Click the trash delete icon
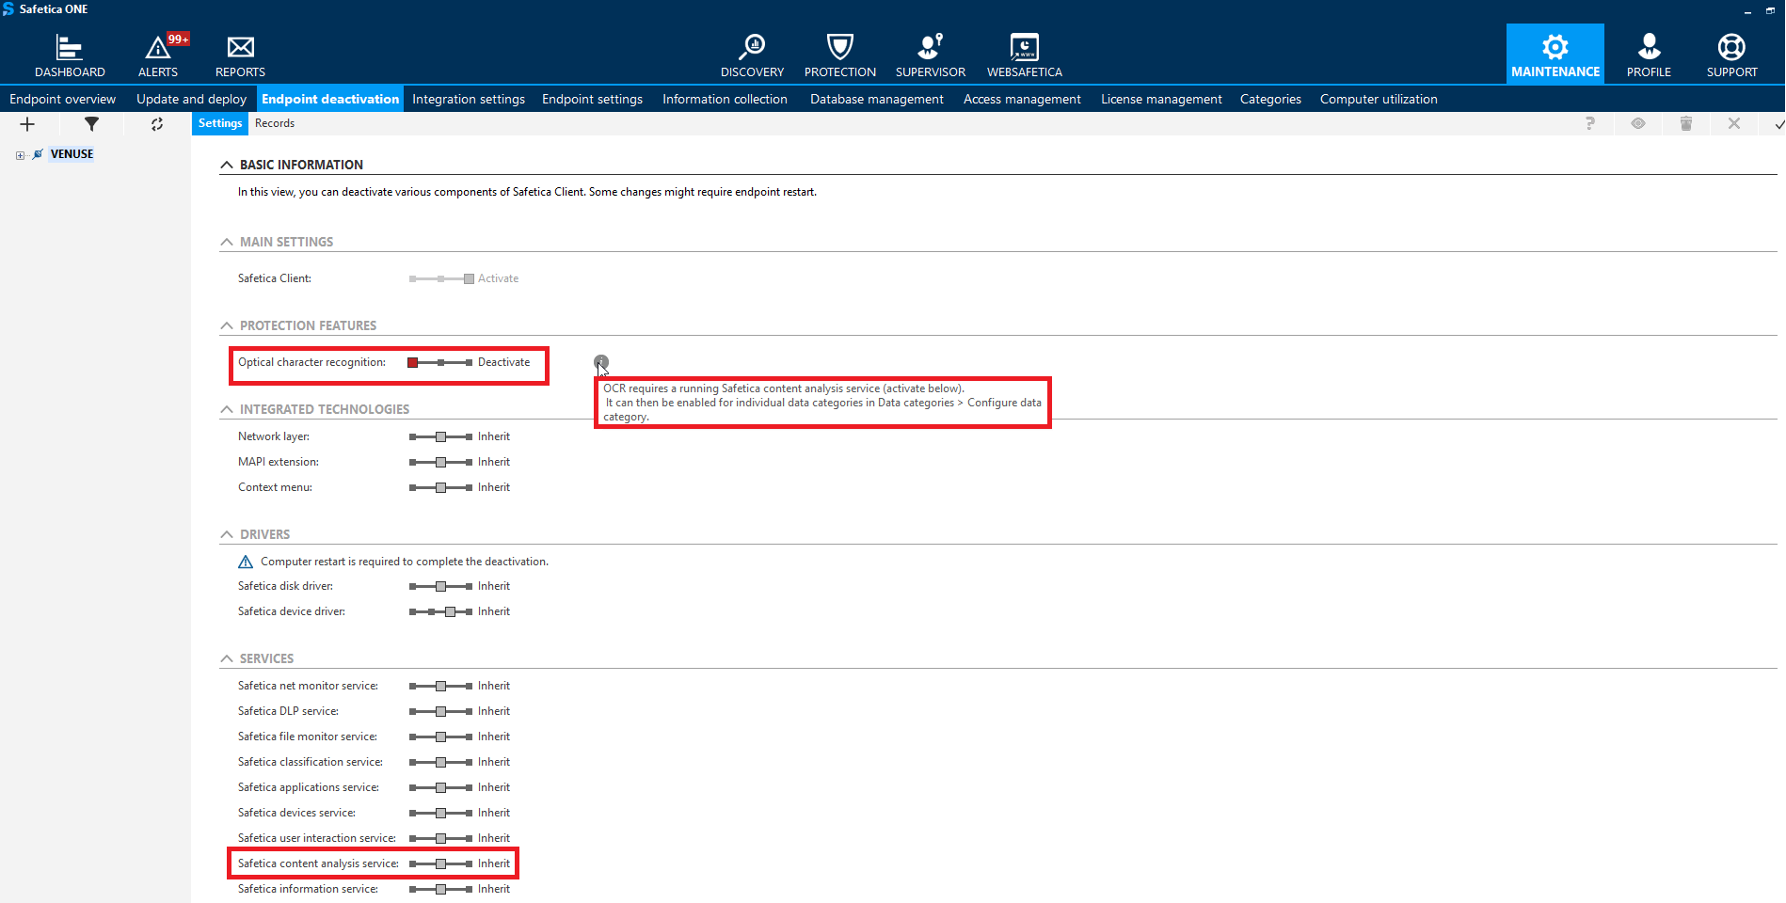Screen dimensions: 1786x903 (1686, 123)
